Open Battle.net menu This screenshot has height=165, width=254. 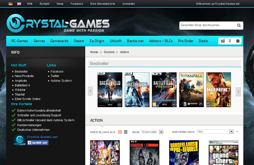tap(135, 41)
